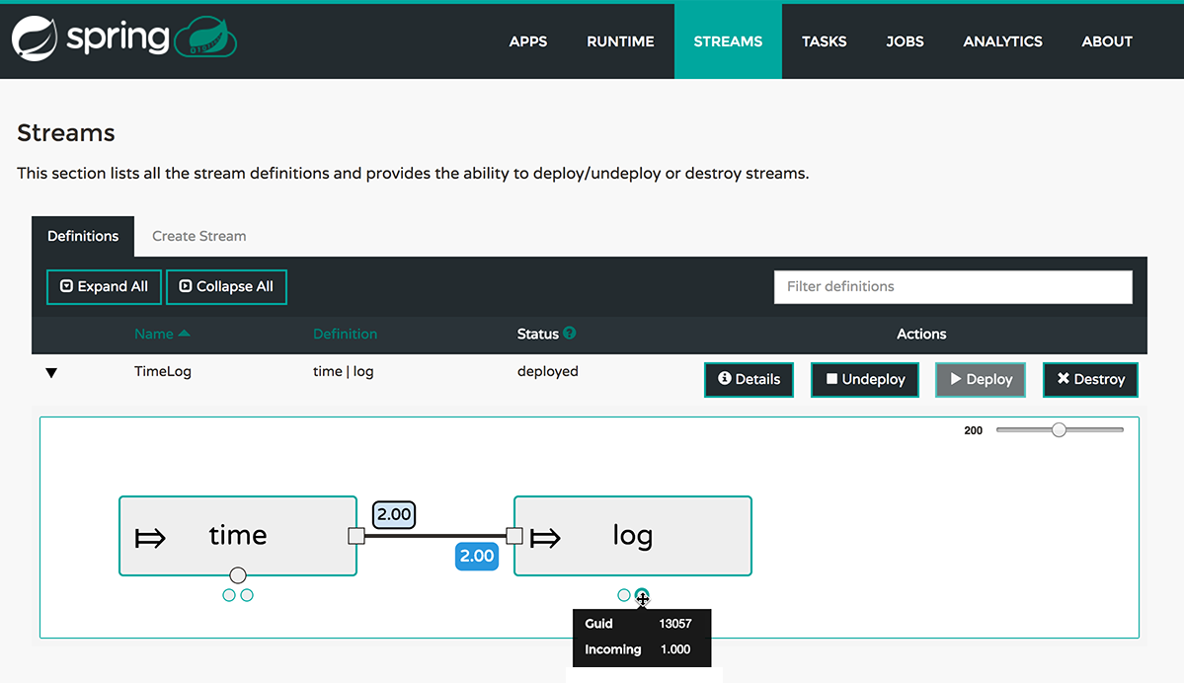Click the zoom value 200
Screen dimensions: 1184x683
[974, 430]
